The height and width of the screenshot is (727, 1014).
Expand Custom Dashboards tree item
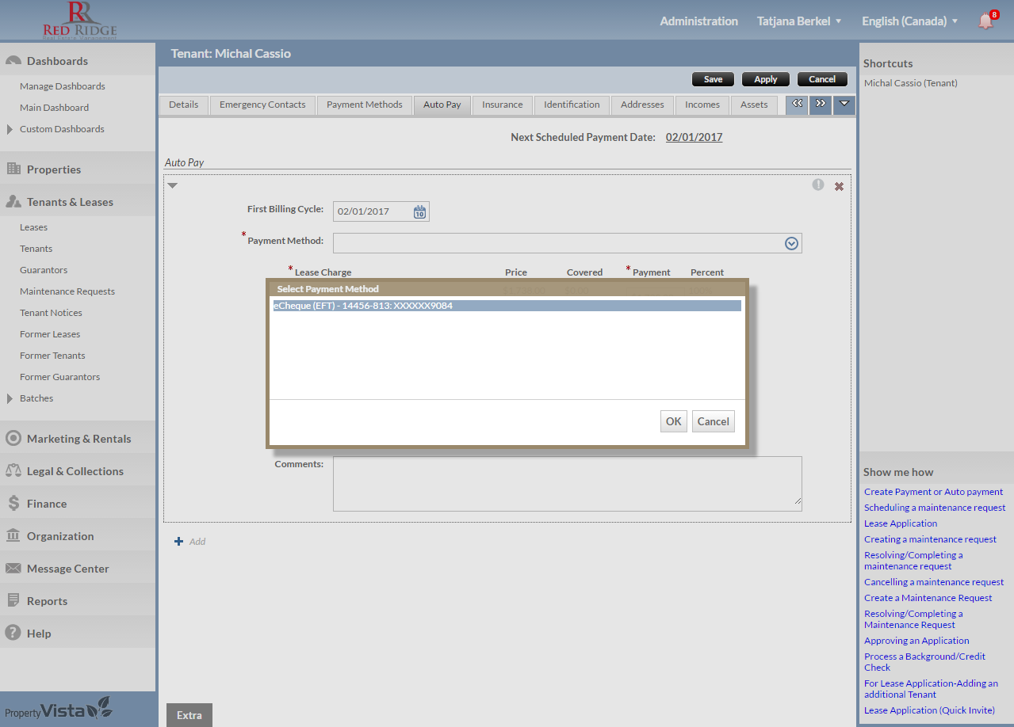click(x=10, y=129)
